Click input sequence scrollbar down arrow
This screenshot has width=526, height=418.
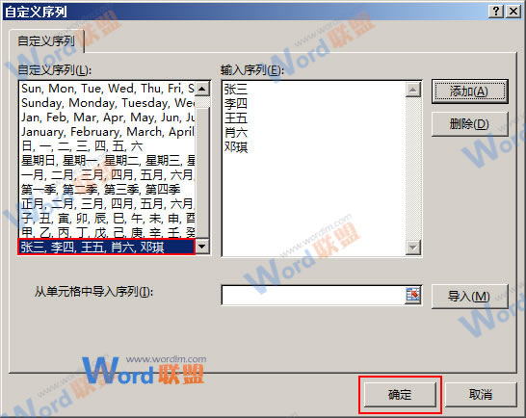413,248
